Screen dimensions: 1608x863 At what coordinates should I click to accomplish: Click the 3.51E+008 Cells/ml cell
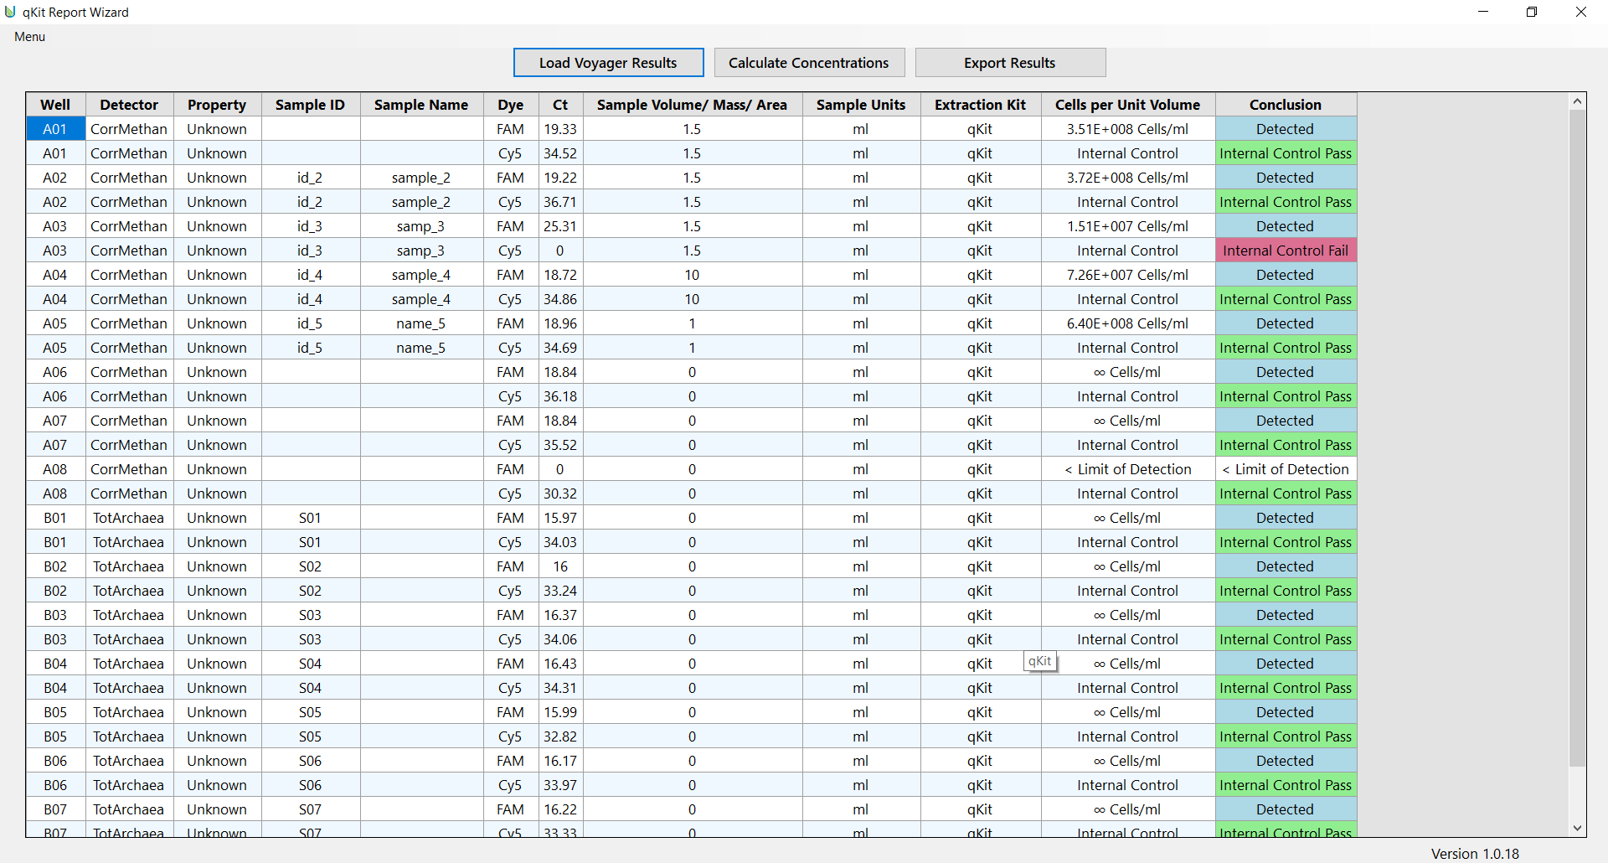coord(1127,129)
